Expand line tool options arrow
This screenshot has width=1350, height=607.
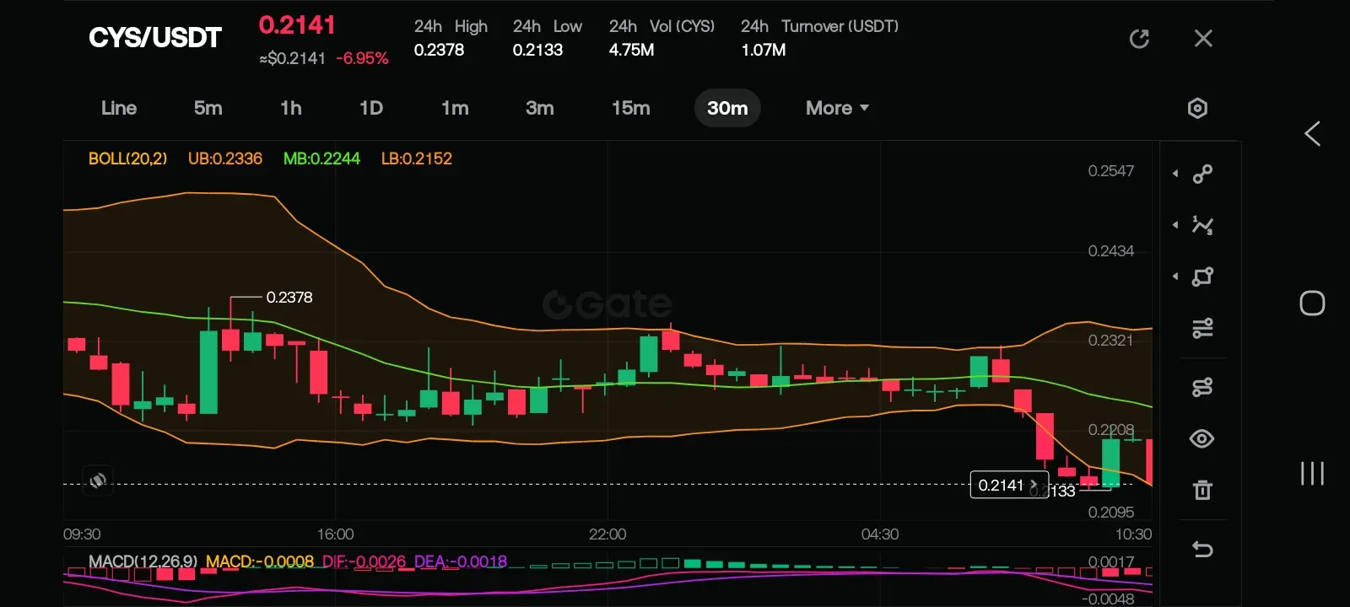[1175, 174]
